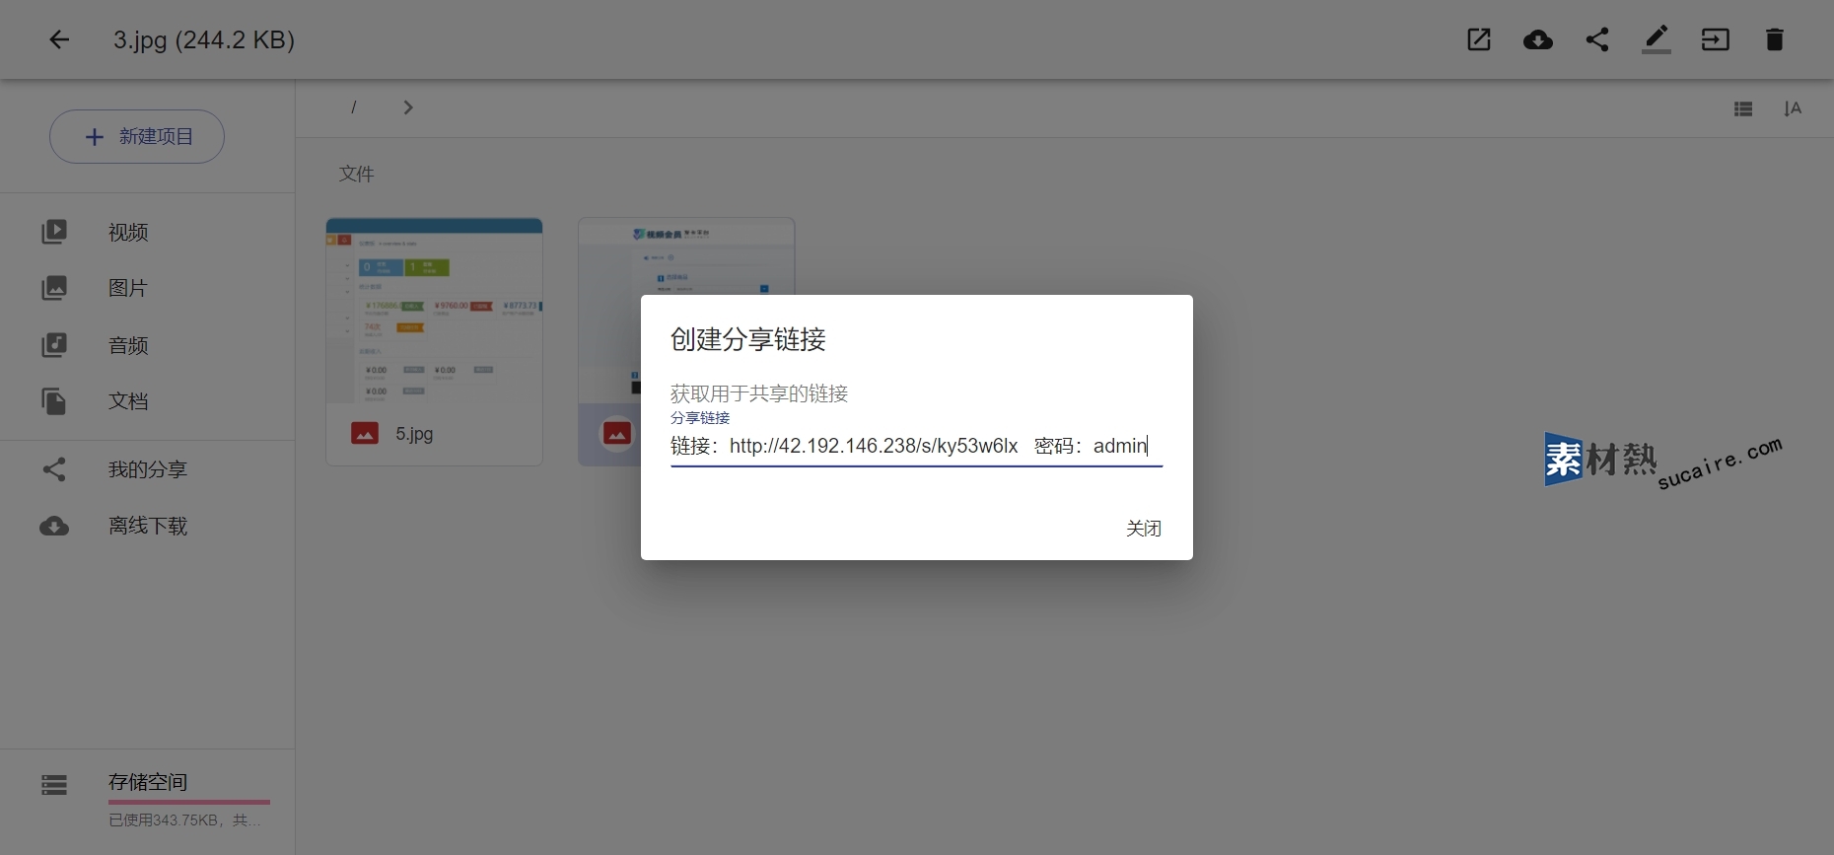This screenshot has height=855, width=1834.
Task: Click the documents sidebar icon
Action: click(x=54, y=401)
